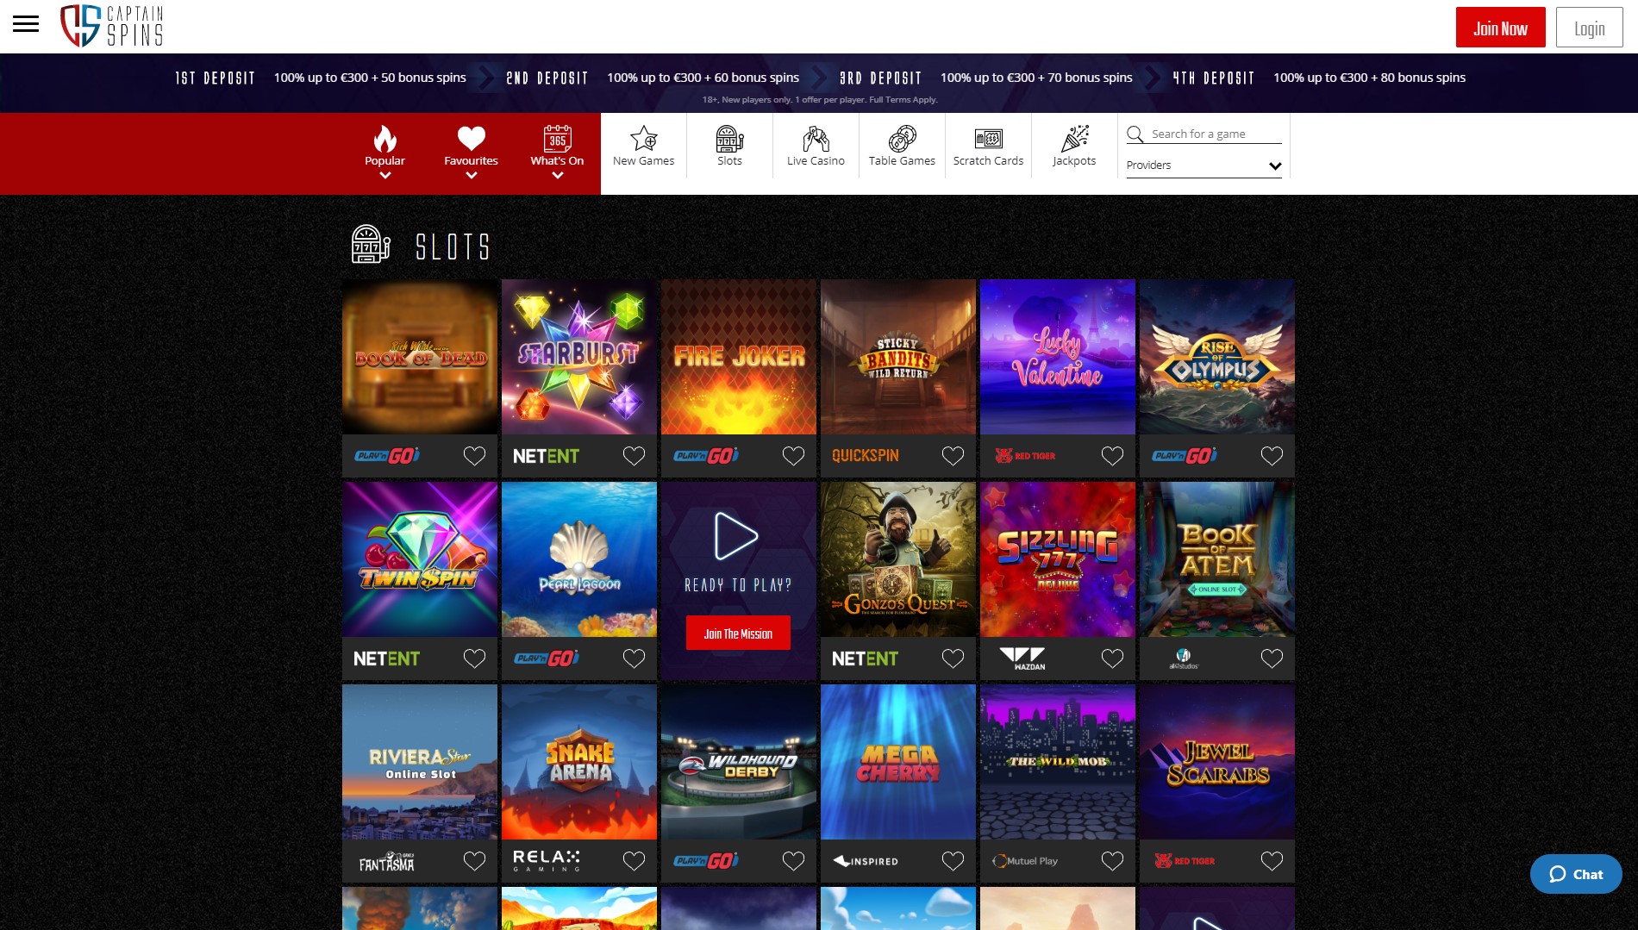Click the Chat bubble button
This screenshot has height=930, width=1638.
point(1576,874)
